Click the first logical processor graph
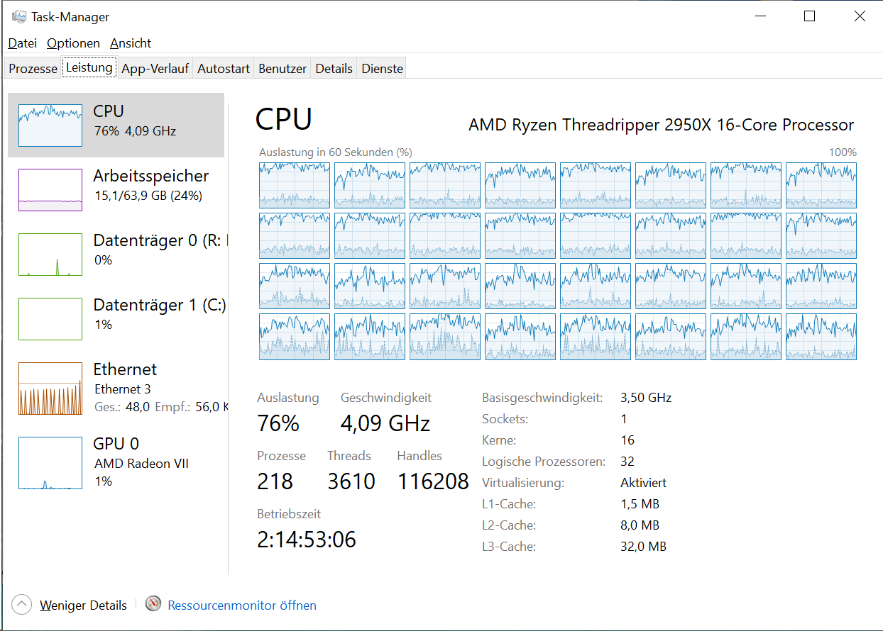The image size is (883, 631). (x=295, y=185)
